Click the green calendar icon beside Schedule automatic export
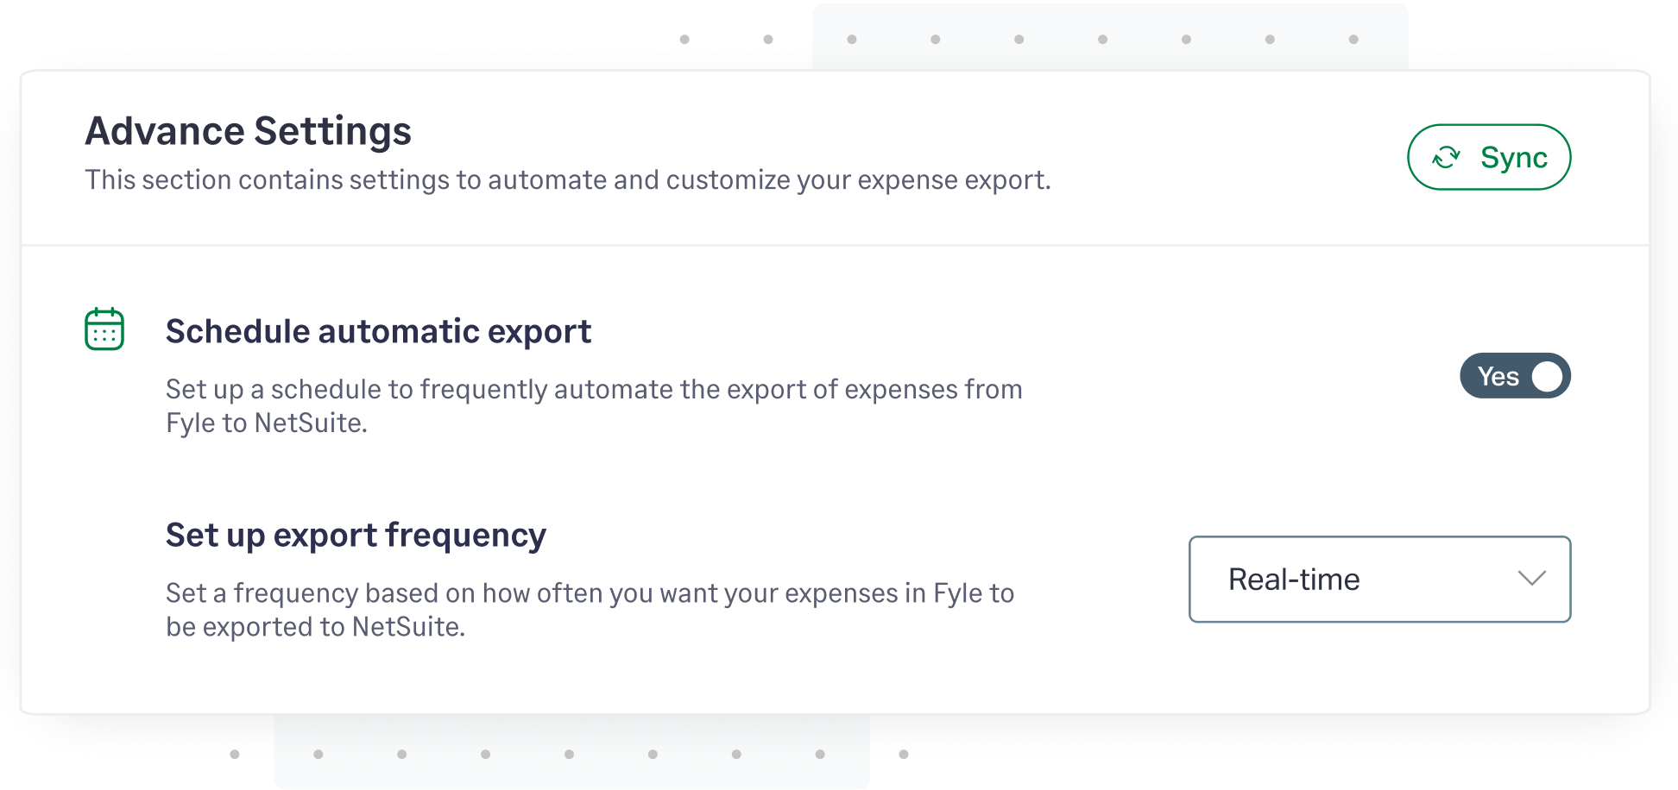The height and width of the screenshot is (790, 1678). click(104, 328)
